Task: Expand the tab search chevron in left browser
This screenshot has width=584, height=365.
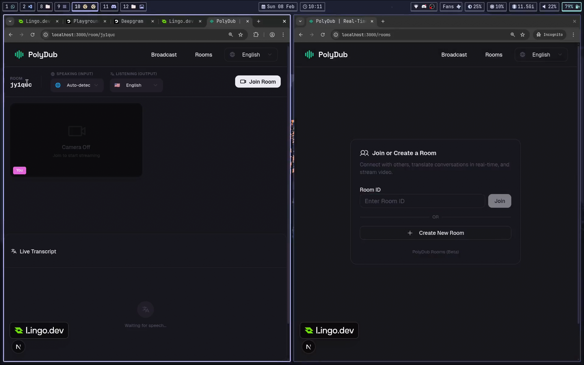Action: [x=10, y=21]
